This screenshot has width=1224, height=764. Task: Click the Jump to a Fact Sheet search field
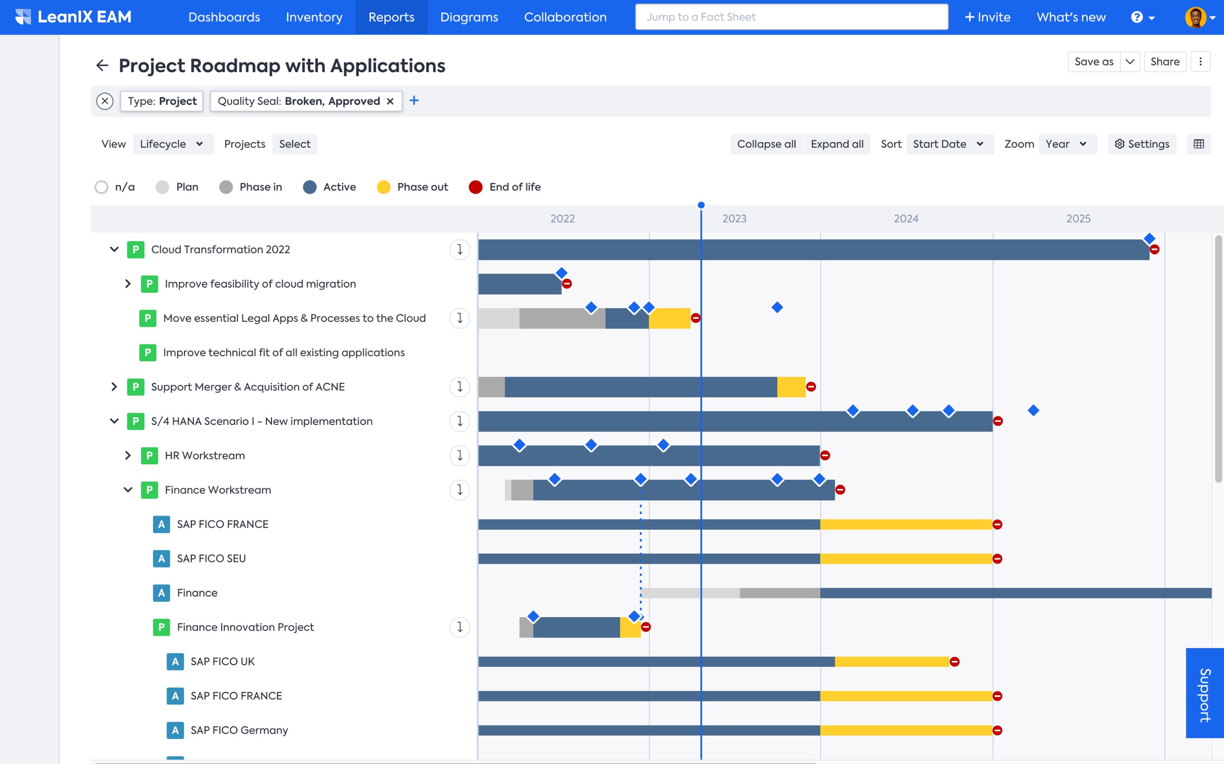[x=791, y=17]
